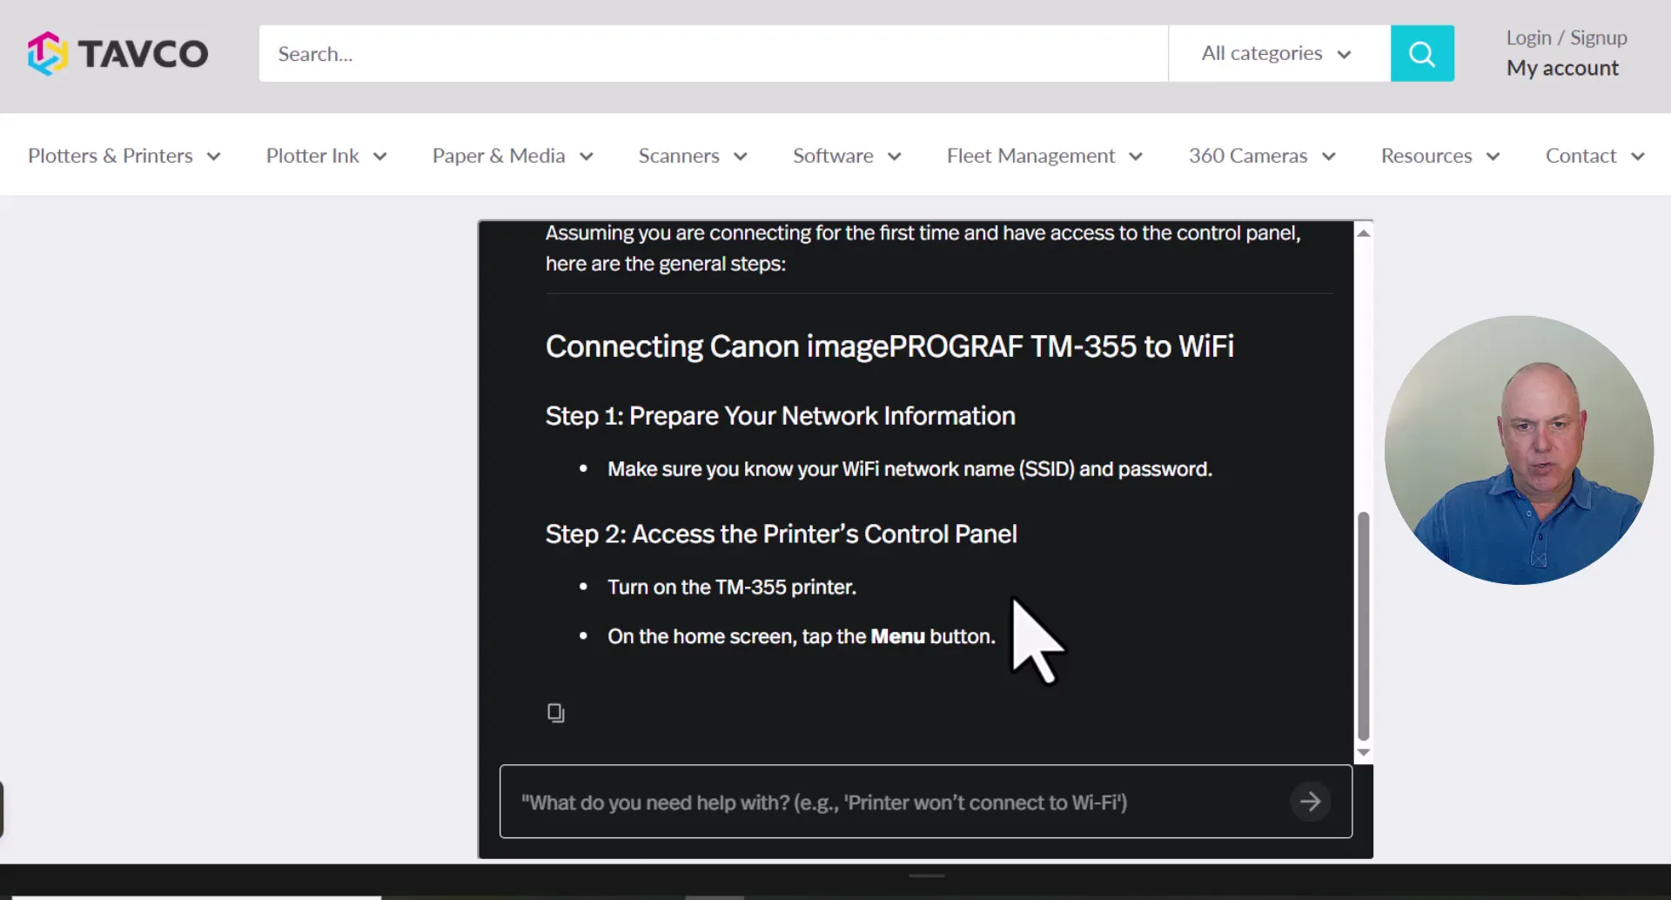The height and width of the screenshot is (900, 1671).
Task: Open the 360 Cameras menu
Action: [1261, 156]
